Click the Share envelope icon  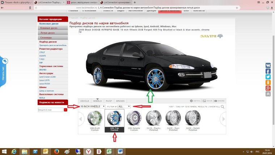pos(216,101)
